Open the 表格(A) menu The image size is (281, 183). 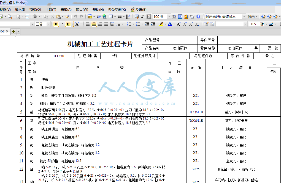pyautogui.click(x=66, y=10)
